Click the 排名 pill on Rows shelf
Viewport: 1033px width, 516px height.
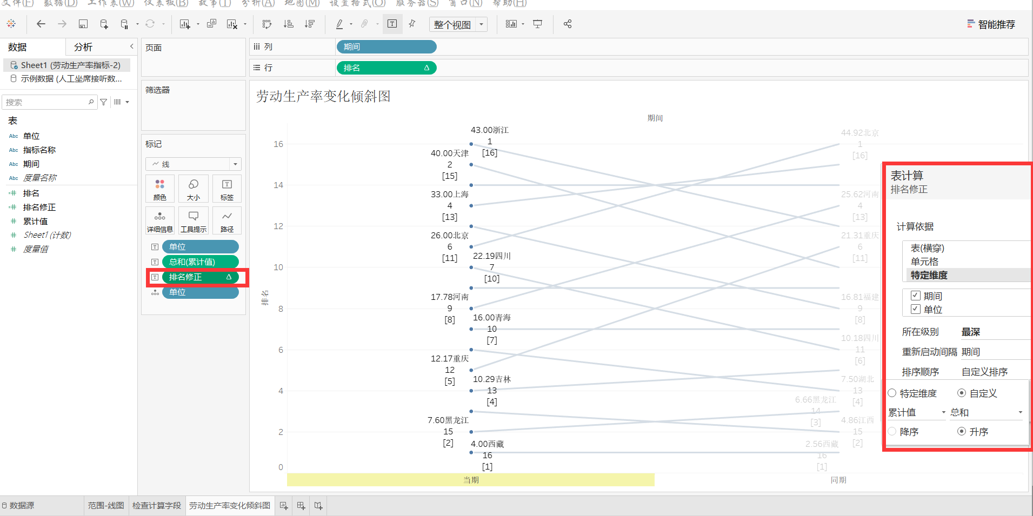tap(386, 68)
